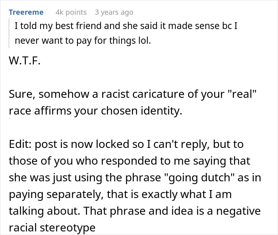Click the quoted line starting 'I told my best friend'
Screen dimensions: 278x235
coord(126,26)
